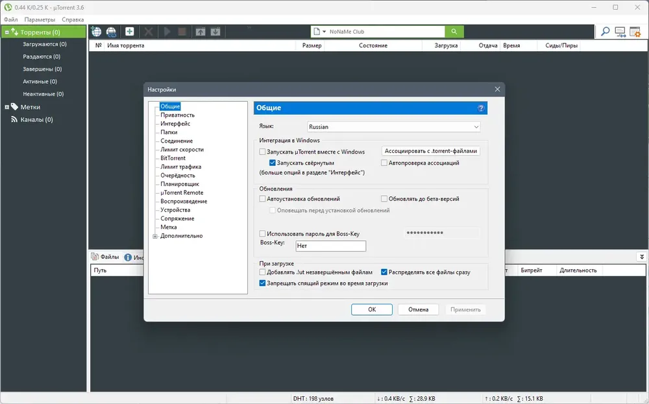This screenshot has height=404, width=649.
Task: Select Лимит скорости in settings tree
Action: pos(182,150)
